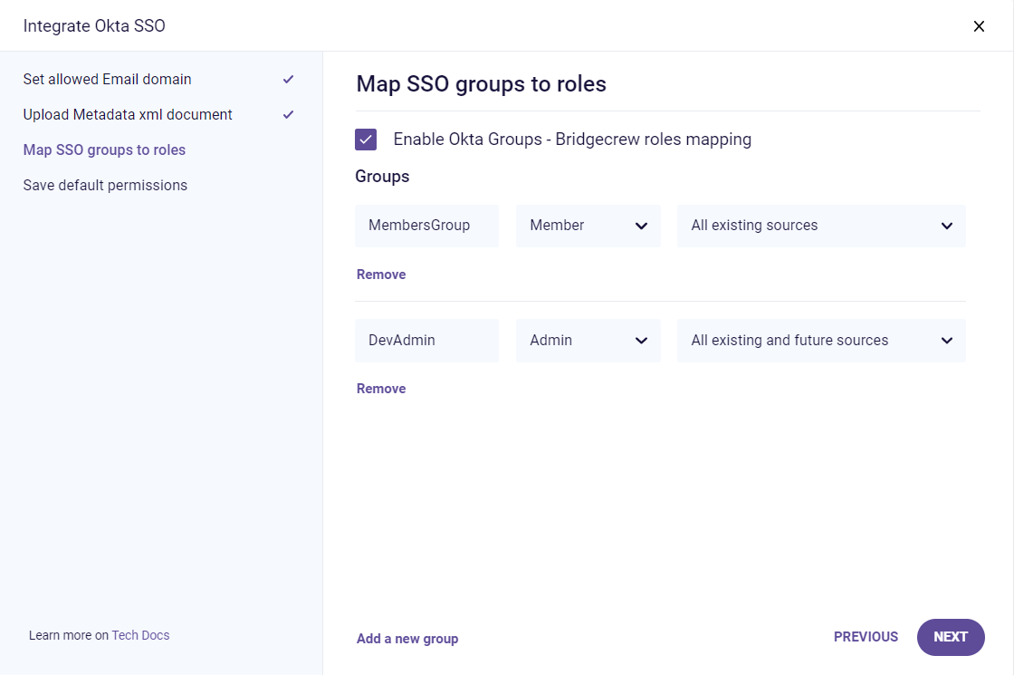Go to Set allowed Email domain step
The height and width of the screenshot is (675, 1014).
point(108,80)
